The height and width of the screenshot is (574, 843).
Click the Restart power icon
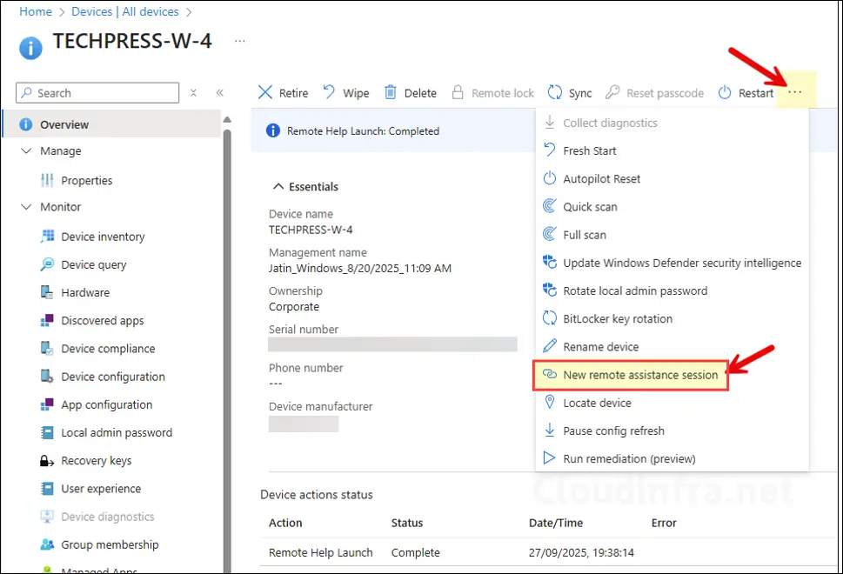coord(725,93)
